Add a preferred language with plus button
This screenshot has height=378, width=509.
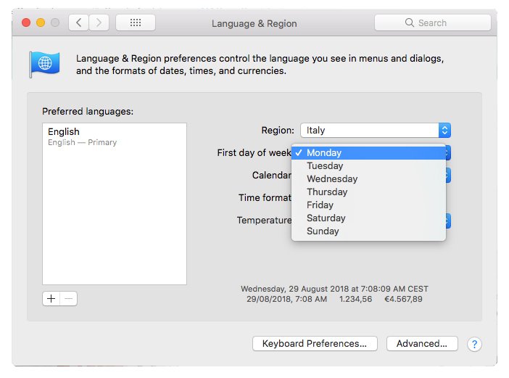[x=51, y=298]
